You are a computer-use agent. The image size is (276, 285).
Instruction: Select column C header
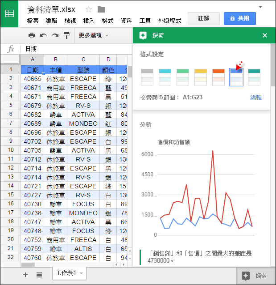click(83, 60)
